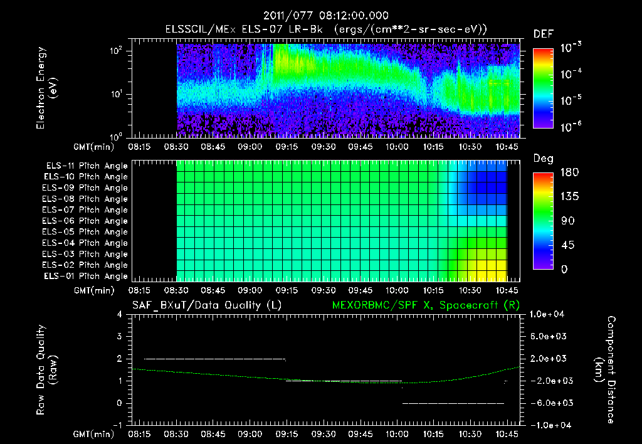Select the Electron Energy (eV) axis label
The image size is (642, 444).
pyautogui.click(x=46, y=88)
